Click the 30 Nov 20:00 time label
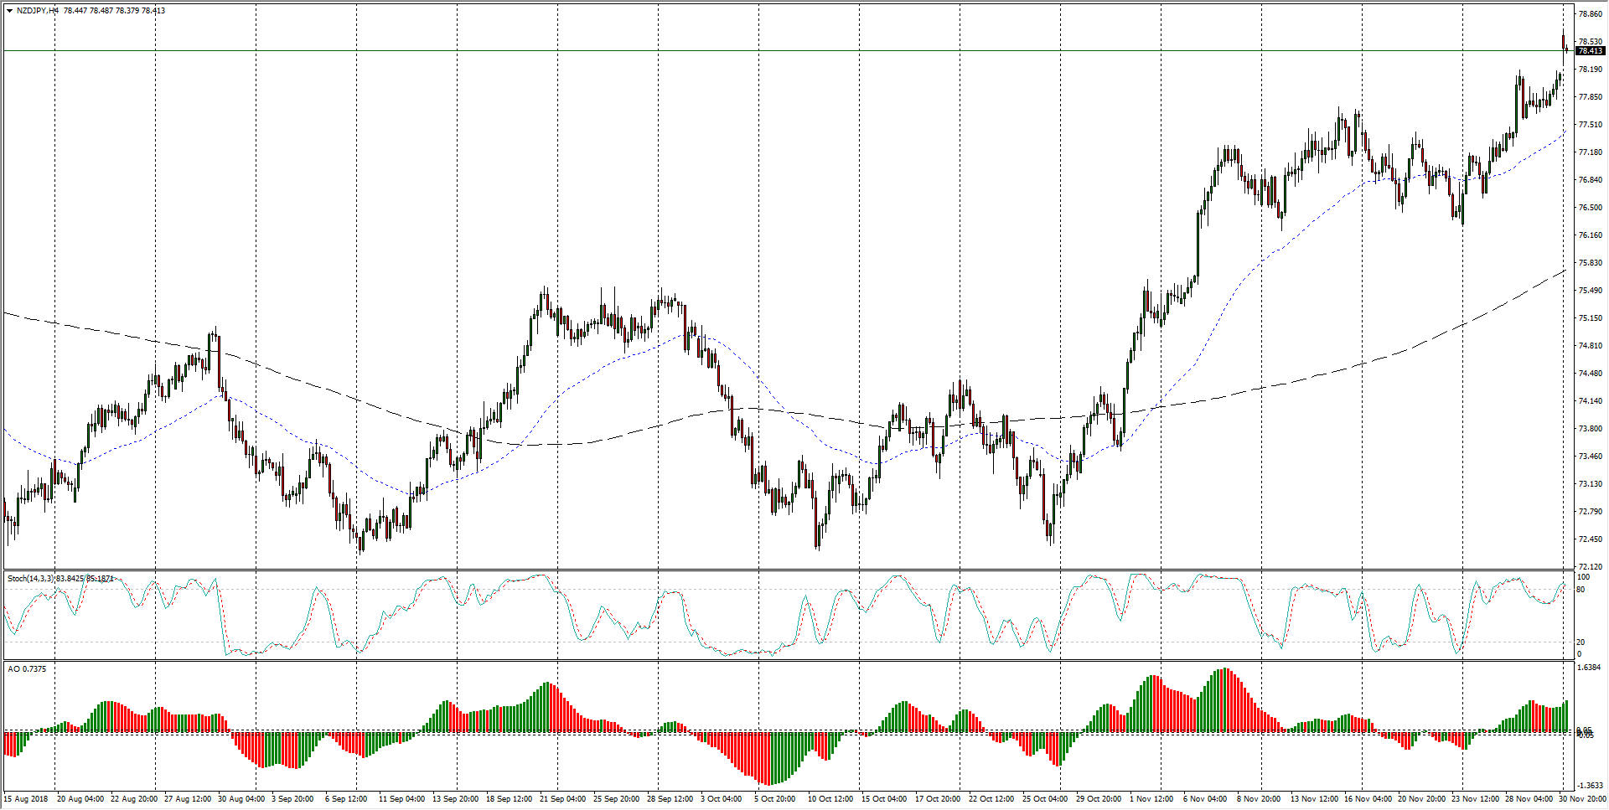 [1582, 799]
